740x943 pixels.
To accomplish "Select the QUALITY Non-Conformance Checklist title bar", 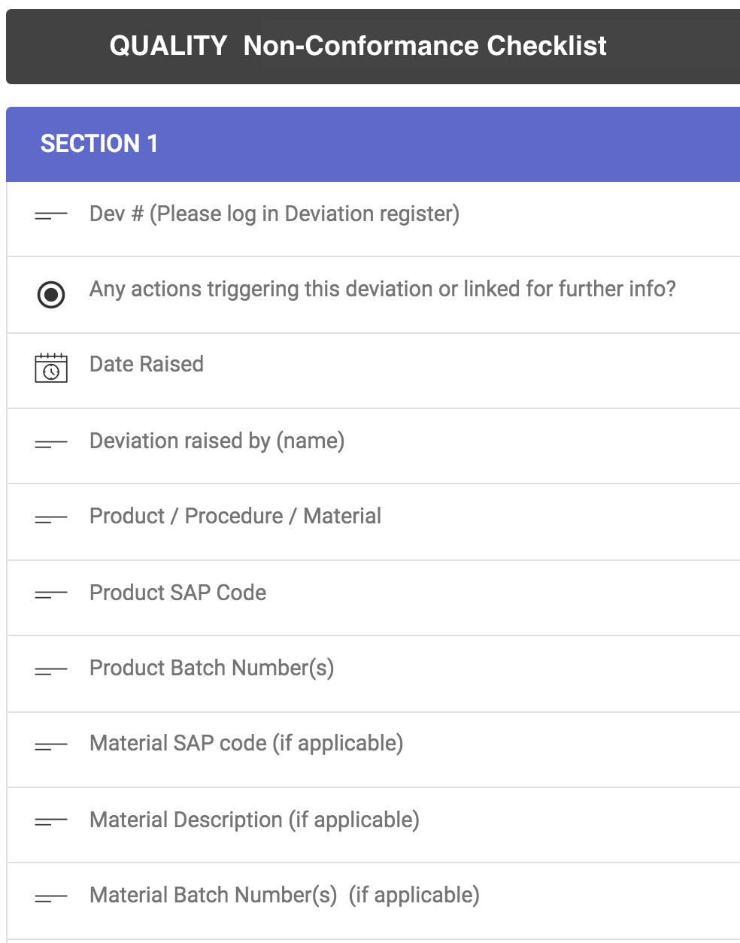I will (358, 46).
